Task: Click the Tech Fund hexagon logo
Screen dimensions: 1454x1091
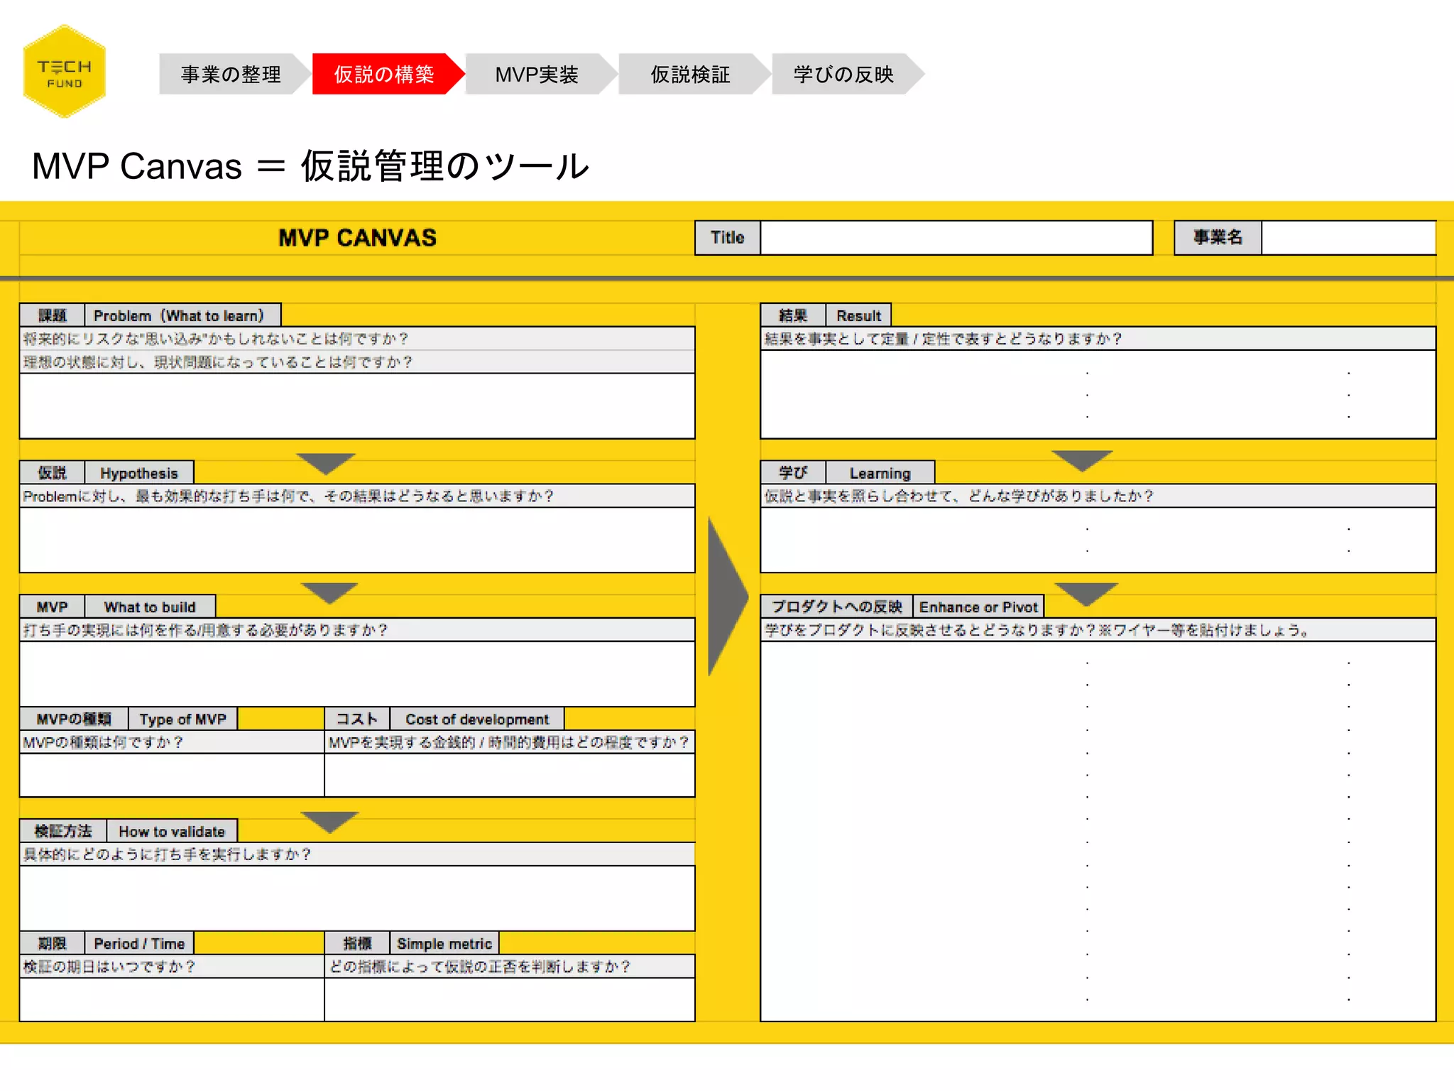Action: coord(65,72)
